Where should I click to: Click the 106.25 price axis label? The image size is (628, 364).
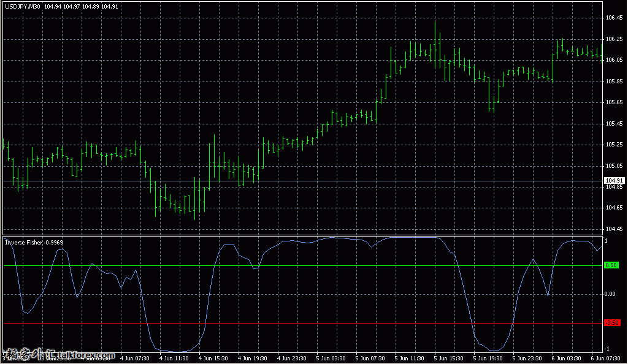pos(614,39)
